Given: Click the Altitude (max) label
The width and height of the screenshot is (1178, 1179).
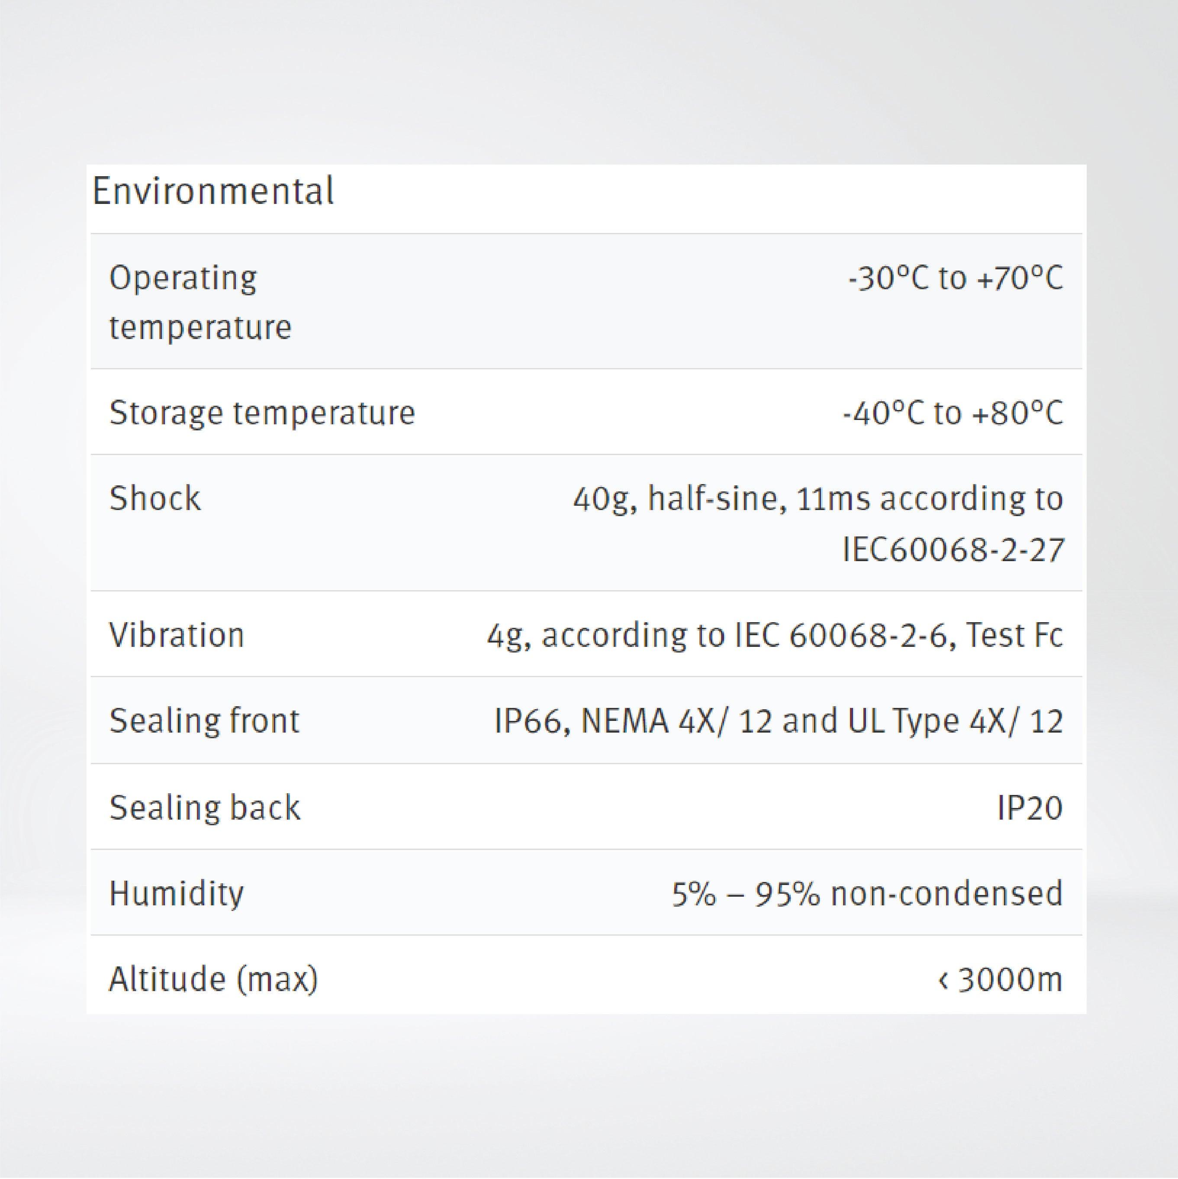Looking at the screenshot, I should point(213,979).
